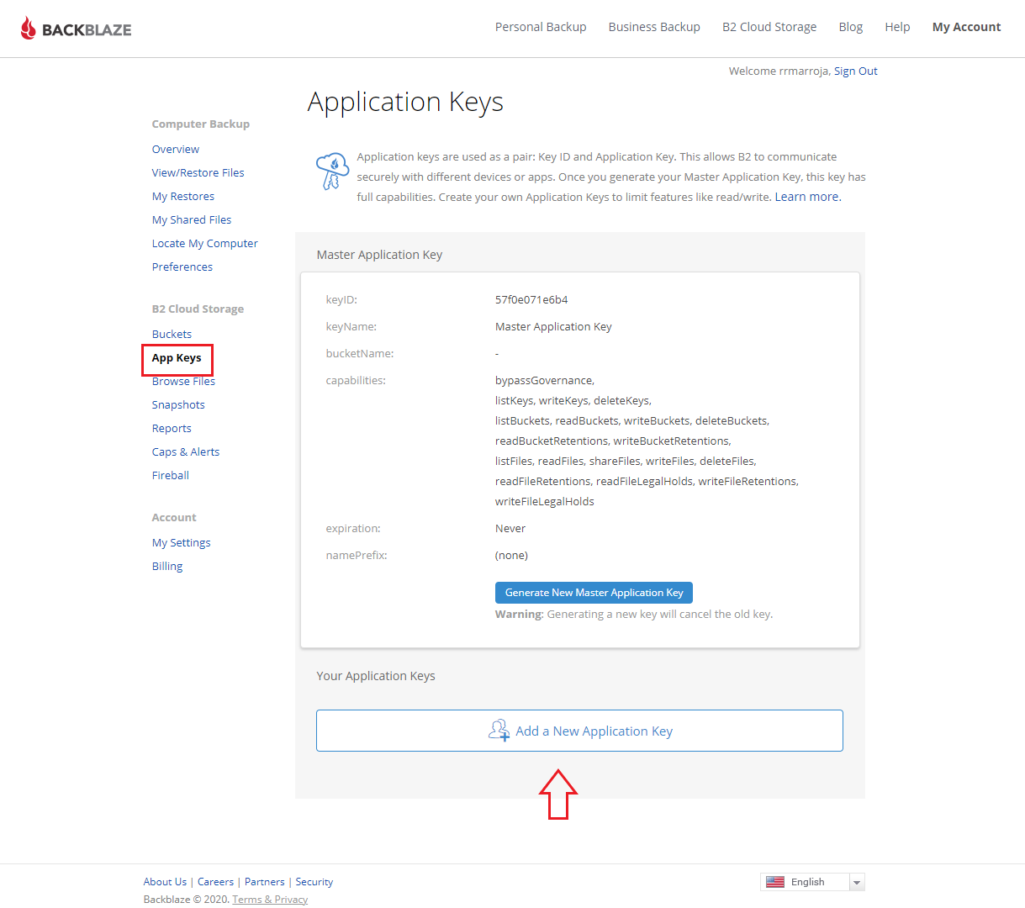Image resolution: width=1025 pixels, height=908 pixels.
Task: Open My Settings under Account
Action: pyautogui.click(x=182, y=542)
